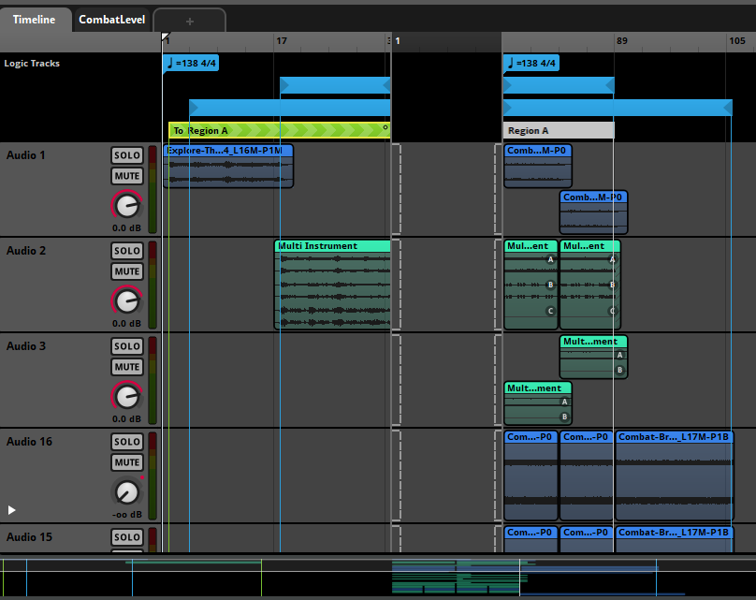Select the Audio 15 track header

(x=80, y=538)
